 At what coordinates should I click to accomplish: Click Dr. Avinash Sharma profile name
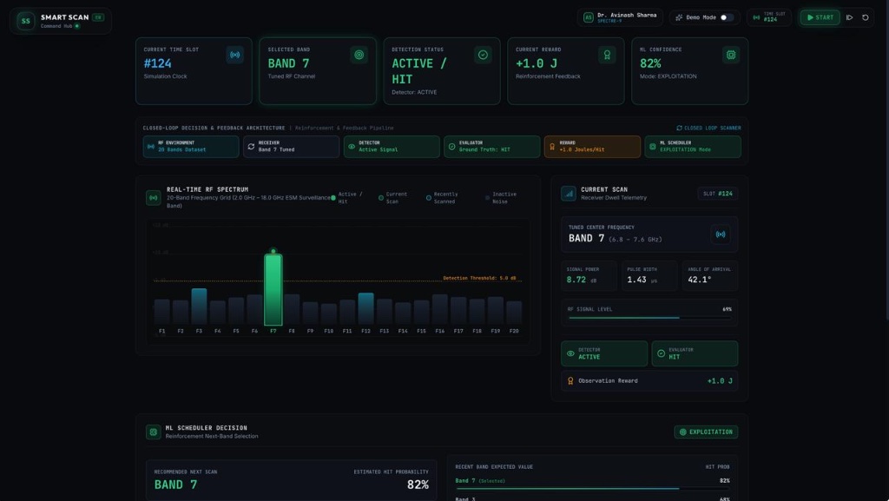coord(627,16)
